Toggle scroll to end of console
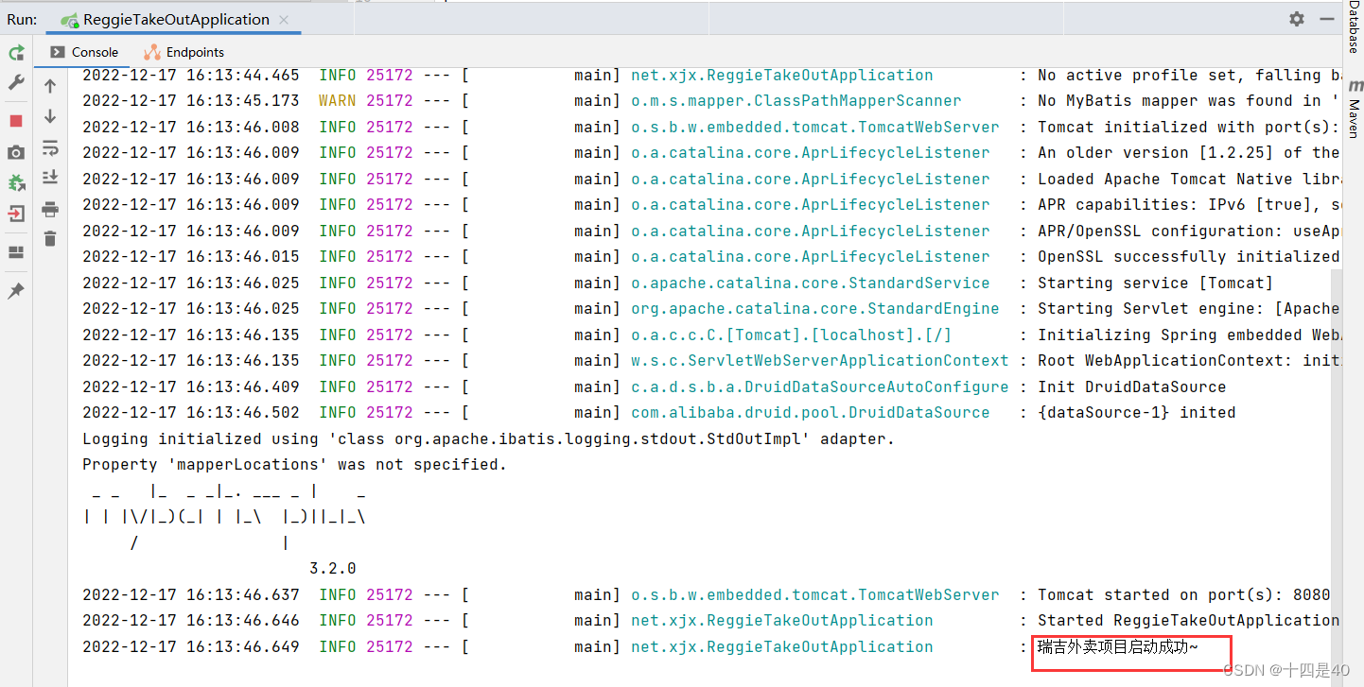The width and height of the screenshot is (1364, 687). (50, 178)
